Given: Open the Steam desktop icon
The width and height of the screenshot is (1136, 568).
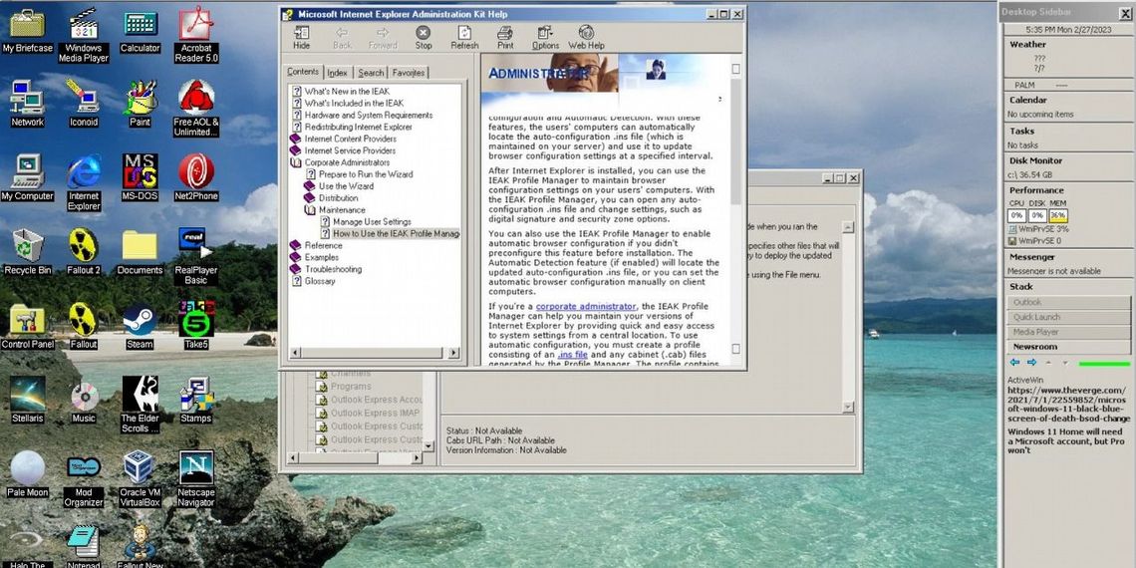Looking at the screenshot, I should tap(140, 327).
